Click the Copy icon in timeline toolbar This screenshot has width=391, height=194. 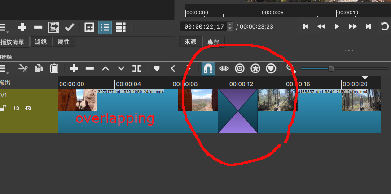coord(39,68)
